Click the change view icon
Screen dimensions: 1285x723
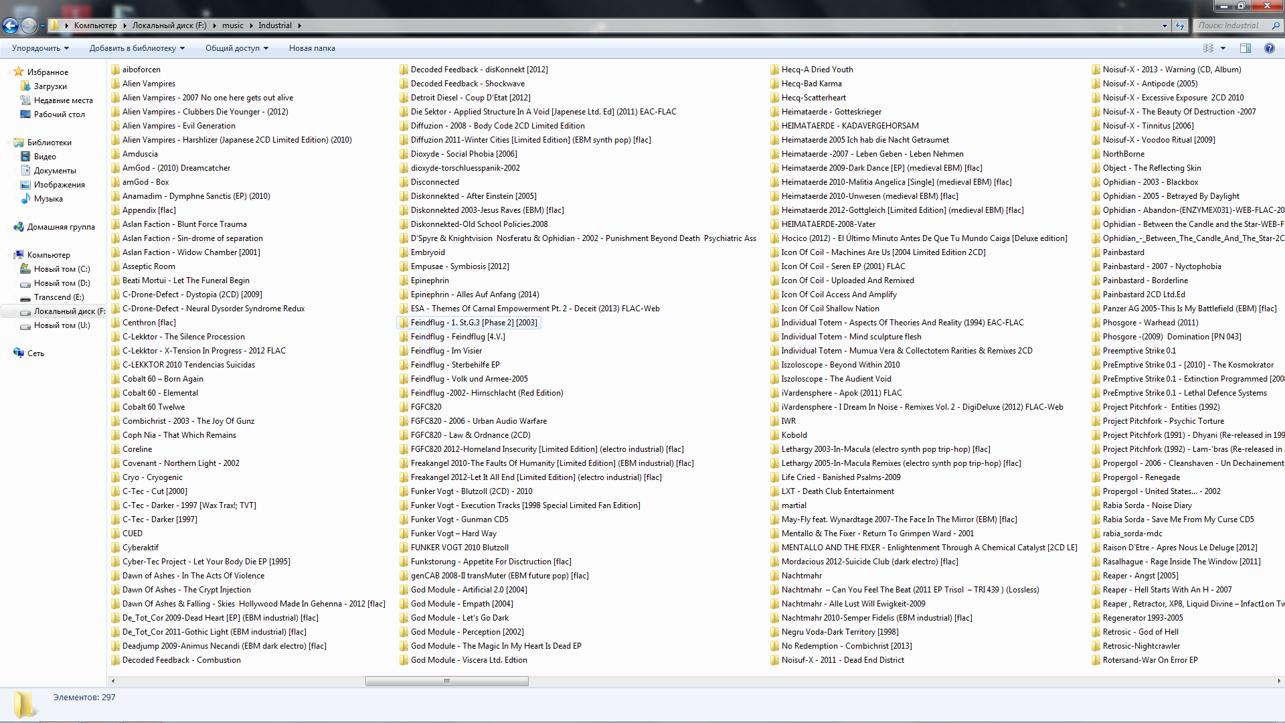1208,48
